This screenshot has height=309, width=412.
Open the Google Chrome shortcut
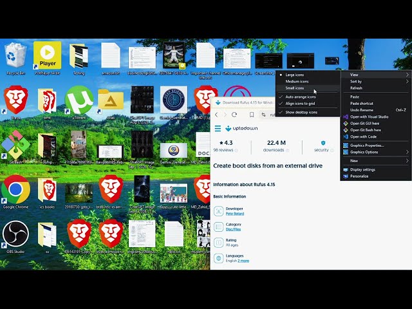(15, 192)
